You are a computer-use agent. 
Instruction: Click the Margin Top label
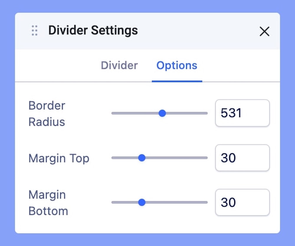coord(59,158)
